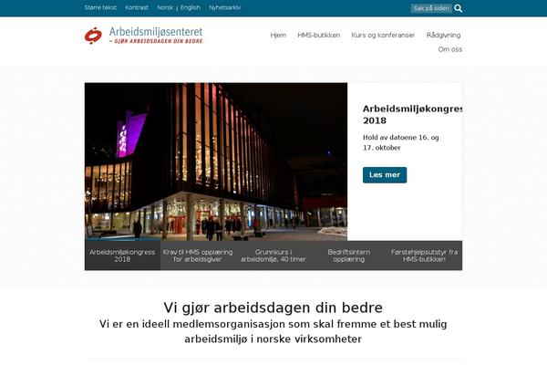The width and height of the screenshot is (547, 365).
Task: Select the 'Arbeidsmiljøkongress 2018' slider tab
Action: 122,255
